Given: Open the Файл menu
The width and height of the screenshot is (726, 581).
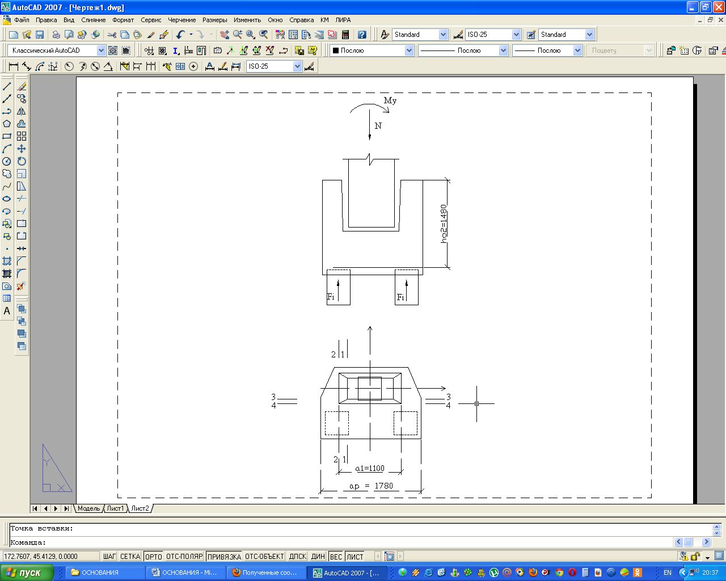Looking at the screenshot, I should [22, 20].
